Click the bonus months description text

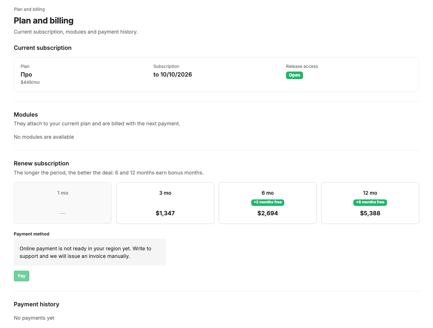pos(109,173)
